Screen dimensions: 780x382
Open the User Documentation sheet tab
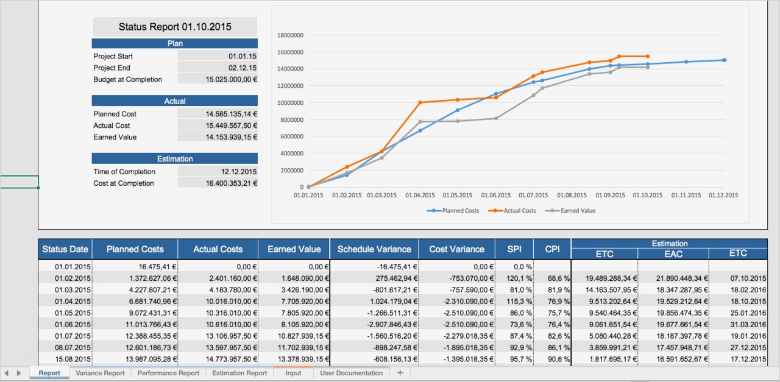click(352, 373)
